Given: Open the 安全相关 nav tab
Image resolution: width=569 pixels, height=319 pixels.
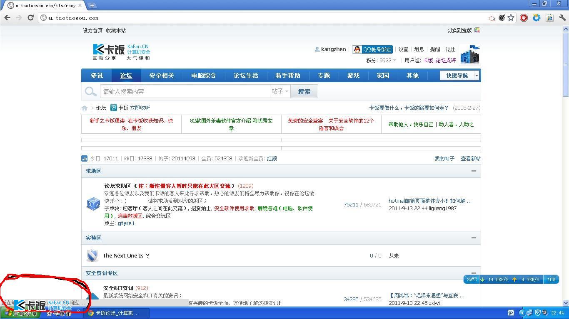Looking at the screenshot, I should [x=162, y=75].
